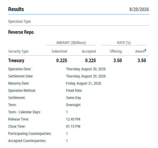Click the Release Time 12:45 PM value

pos(73,119)
